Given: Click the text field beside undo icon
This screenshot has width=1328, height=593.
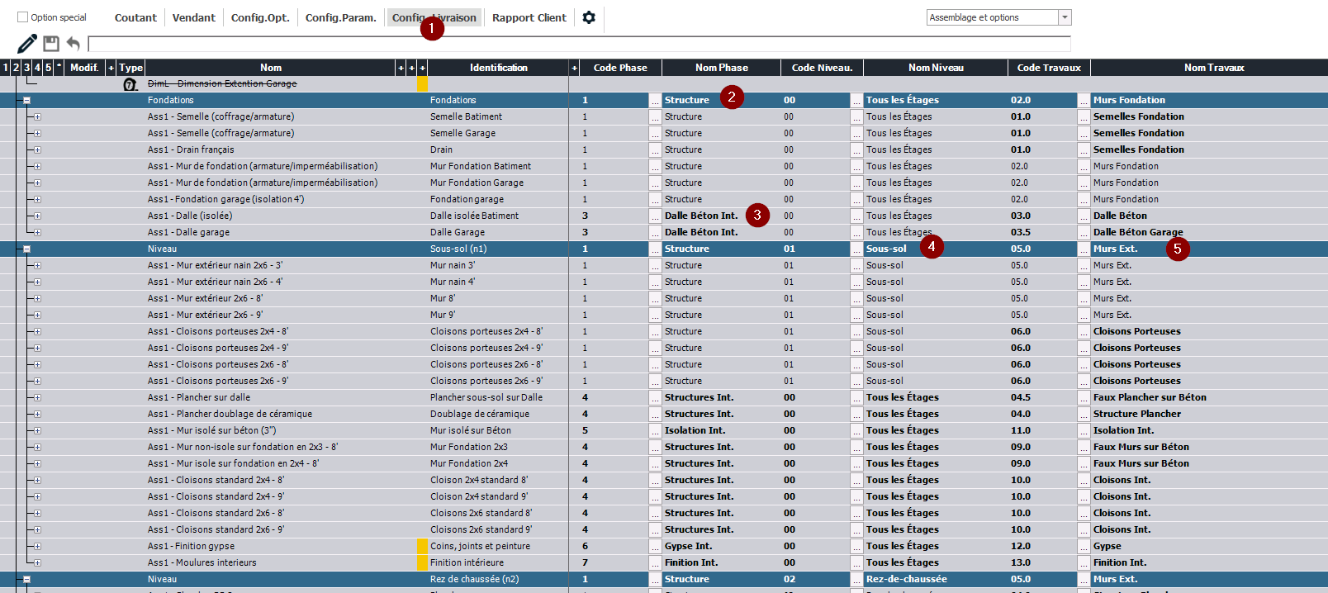Looking at the screenshot, I should click(578, 44).
